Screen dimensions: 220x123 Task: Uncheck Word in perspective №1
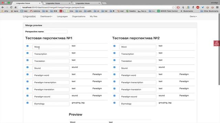[x=27, y=46]
